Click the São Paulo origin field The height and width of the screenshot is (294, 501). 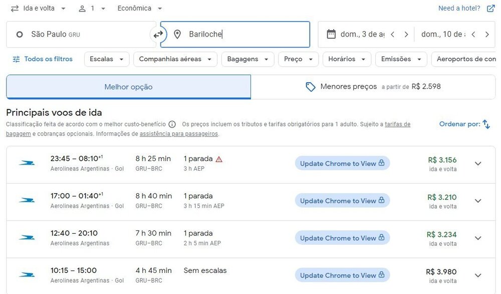click(80, 35)
